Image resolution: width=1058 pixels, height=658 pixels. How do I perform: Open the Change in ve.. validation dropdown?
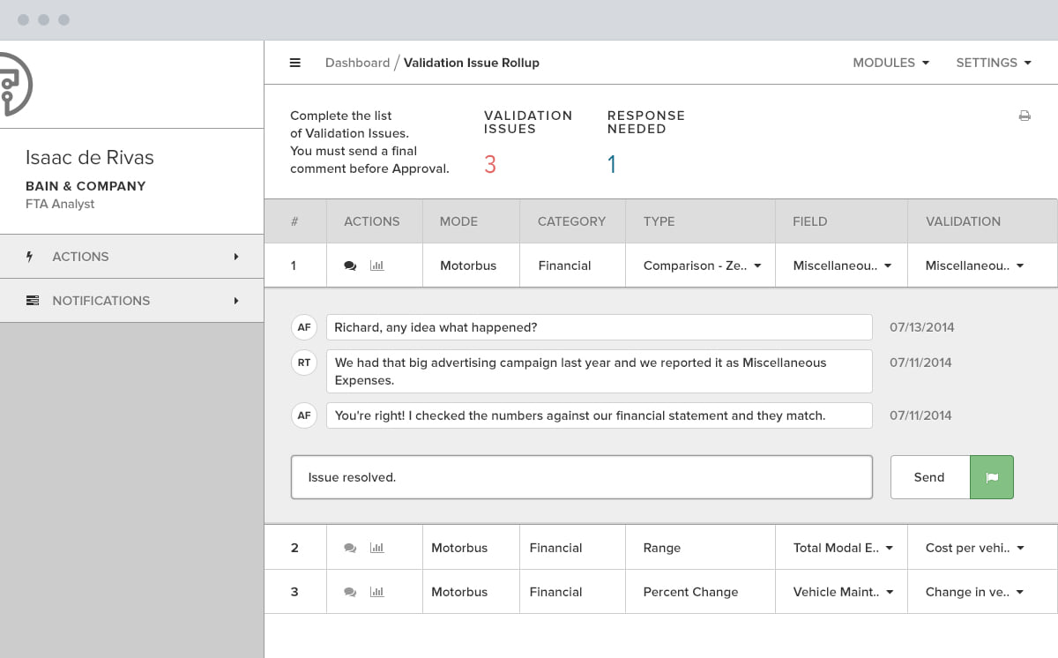pos(974,592)
